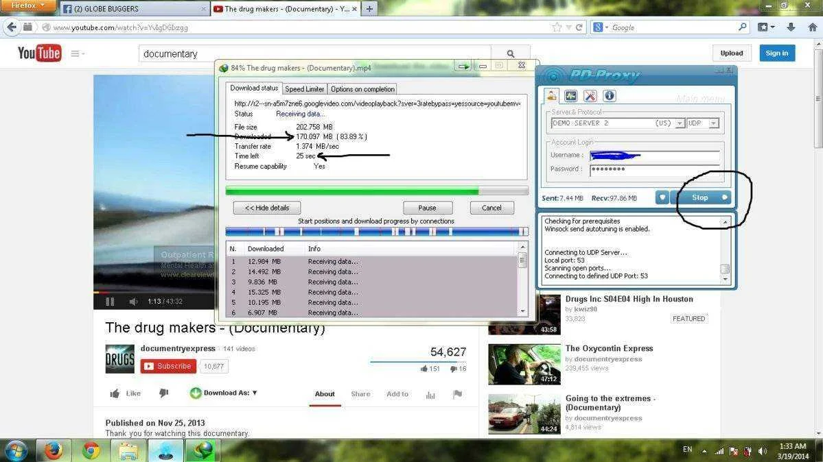The height and width of the screenshot is (462, 823).
Task: Click the Firefox back arrow button
Action: coord(12,27)
